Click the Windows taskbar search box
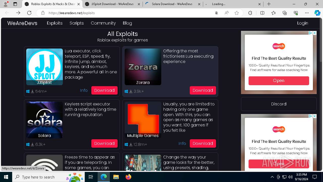This screenshot has height=182, width=323. (48, 177)
